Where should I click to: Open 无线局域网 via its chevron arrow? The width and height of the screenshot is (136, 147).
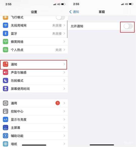[x=64, y=25]
